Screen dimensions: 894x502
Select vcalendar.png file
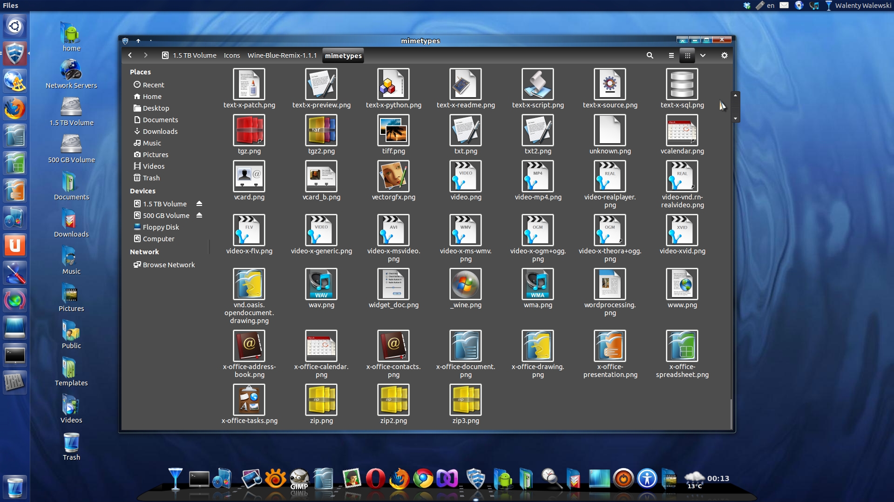682,135
